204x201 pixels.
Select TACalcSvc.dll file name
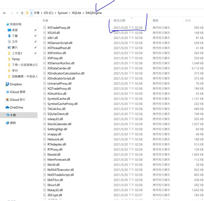(x=56, y=109)
